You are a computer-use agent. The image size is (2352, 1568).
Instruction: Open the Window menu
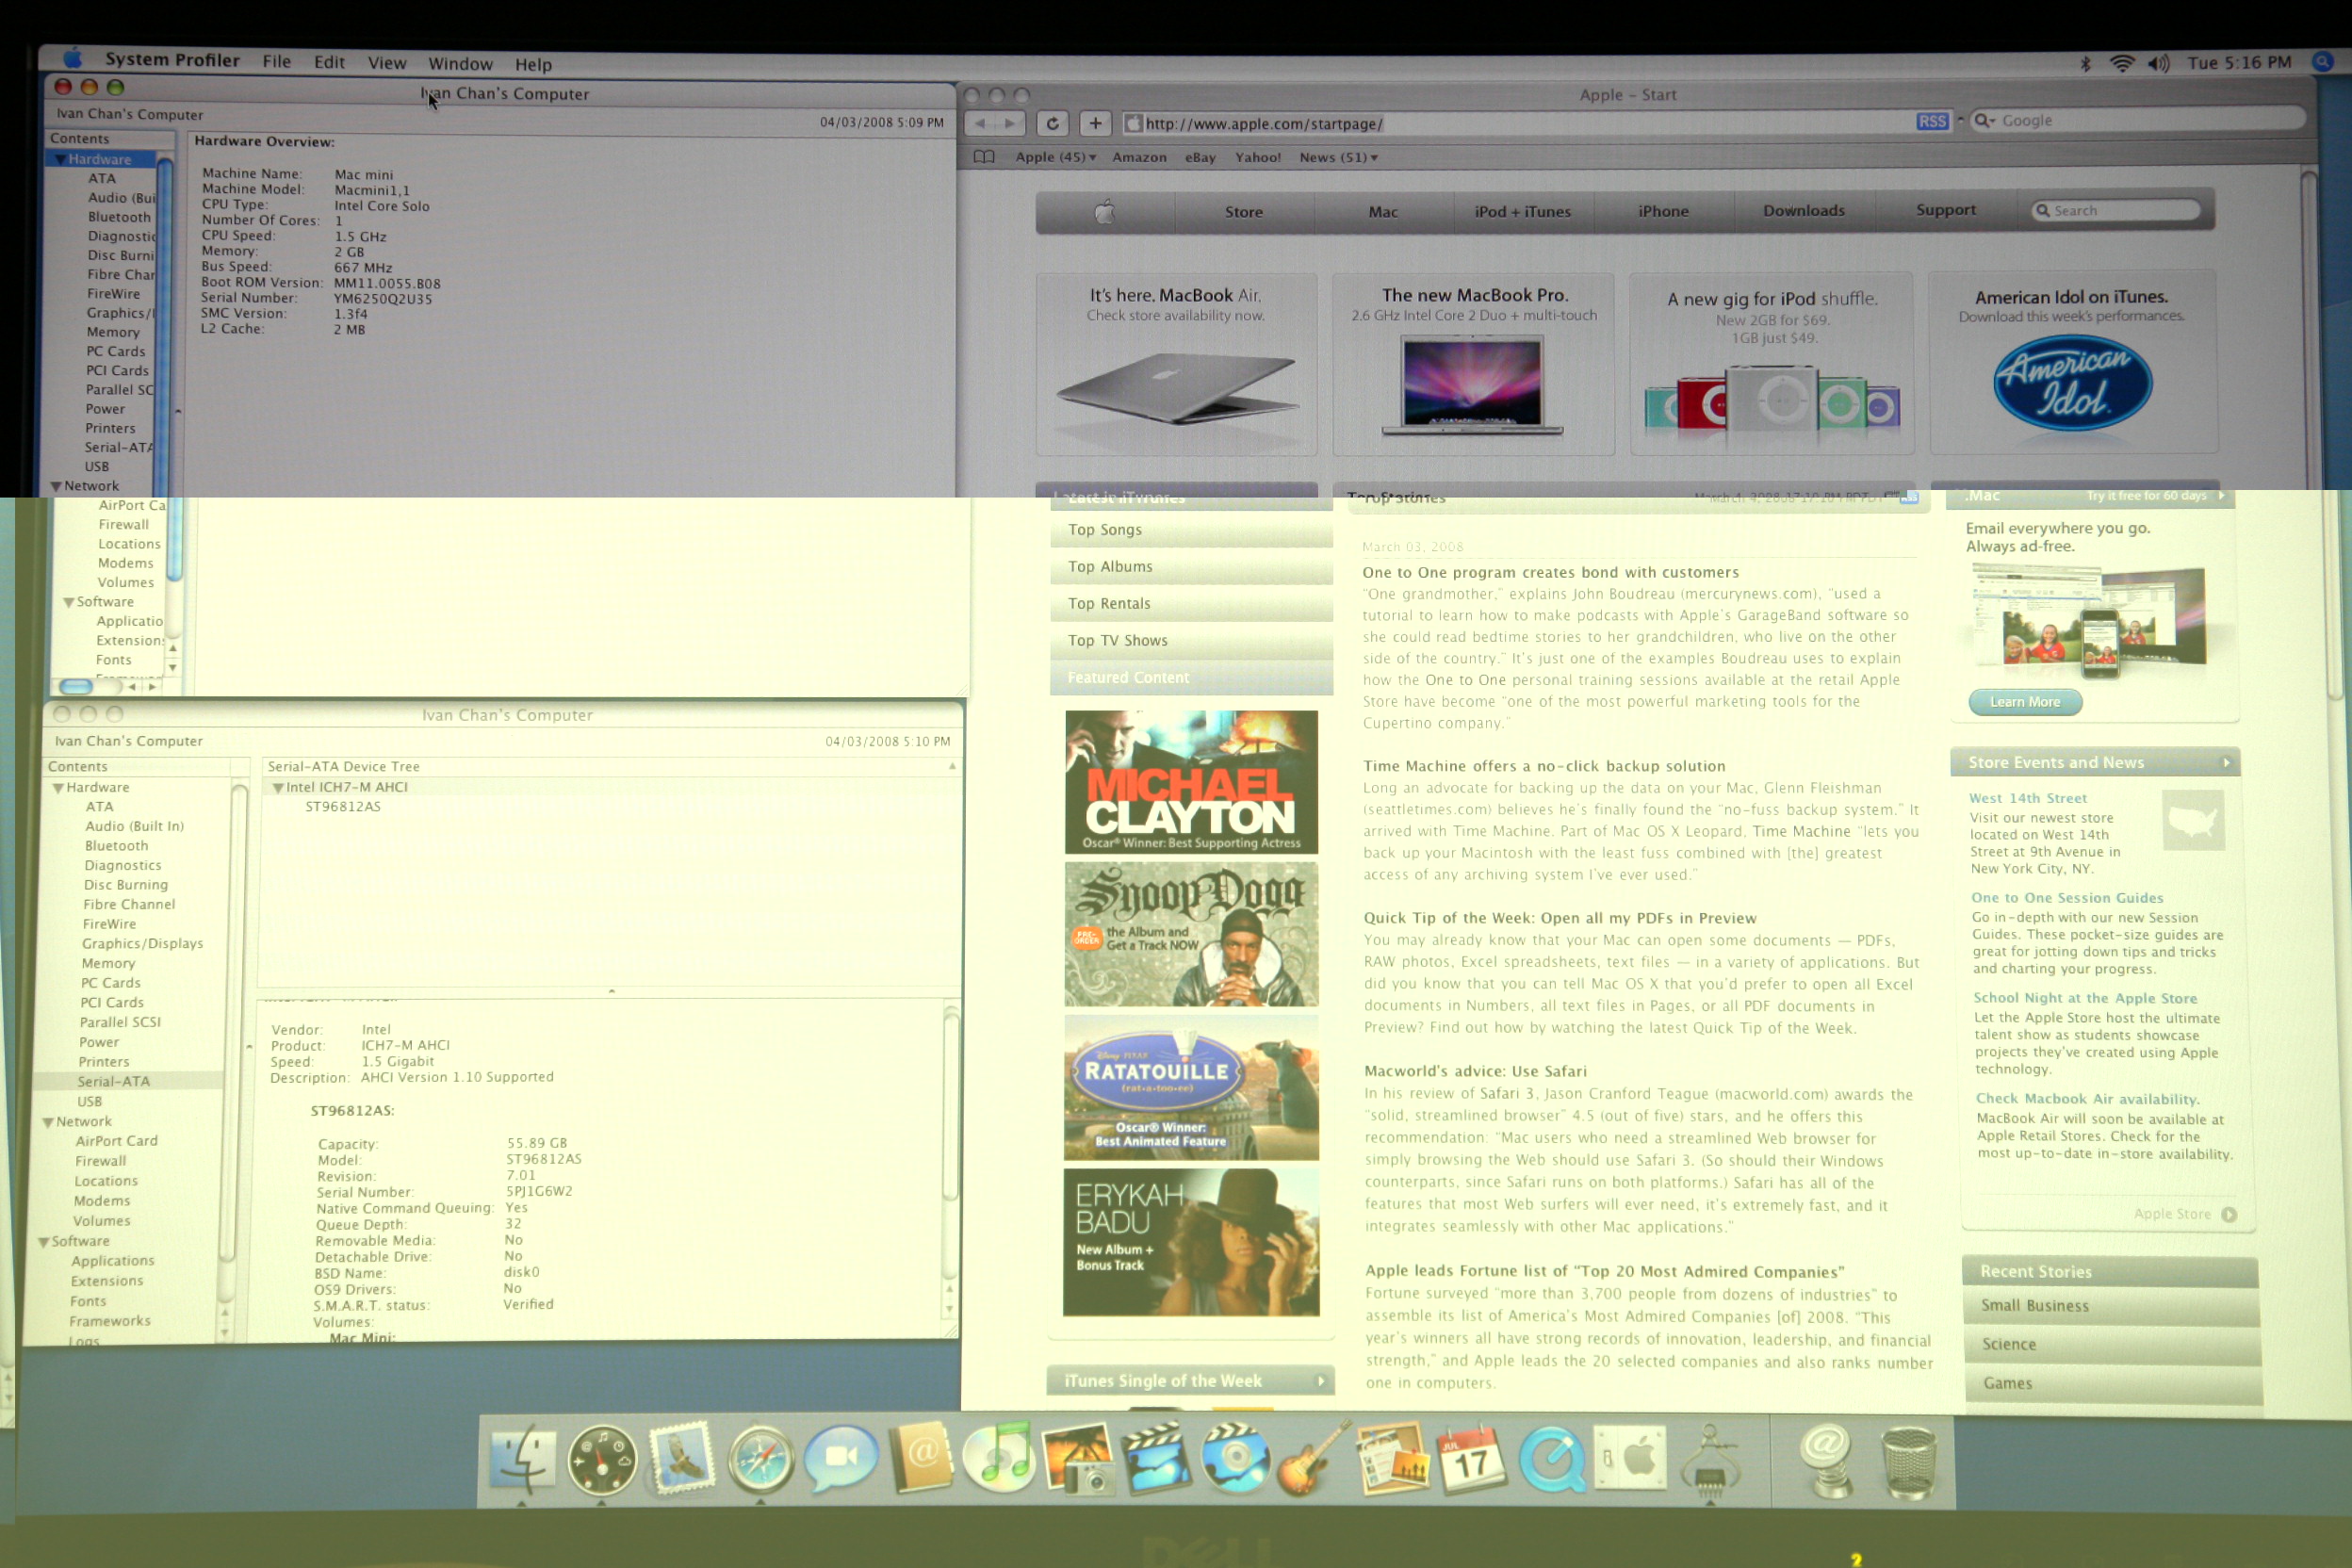pos(460,64)
